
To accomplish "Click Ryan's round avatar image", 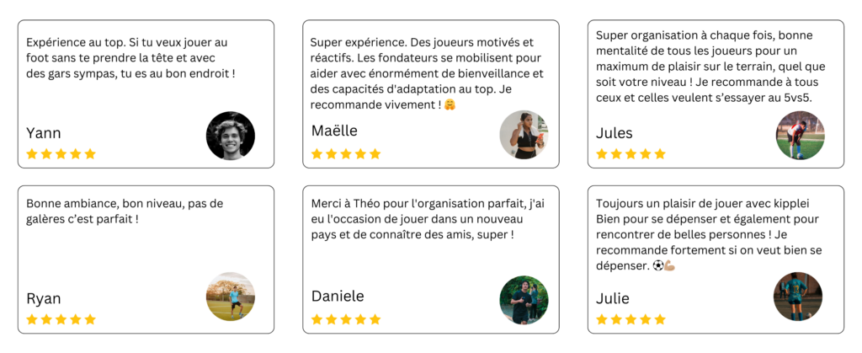I will [231, 297].
